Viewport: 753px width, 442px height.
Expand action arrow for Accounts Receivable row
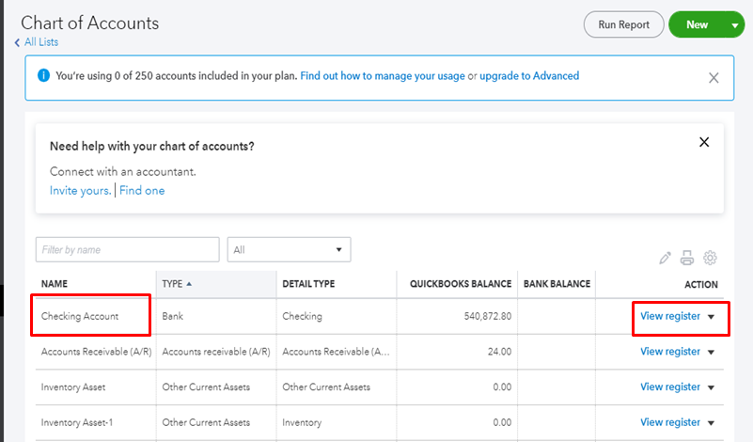[712, 352]
